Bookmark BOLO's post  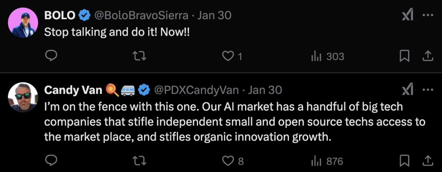(404, 56)
